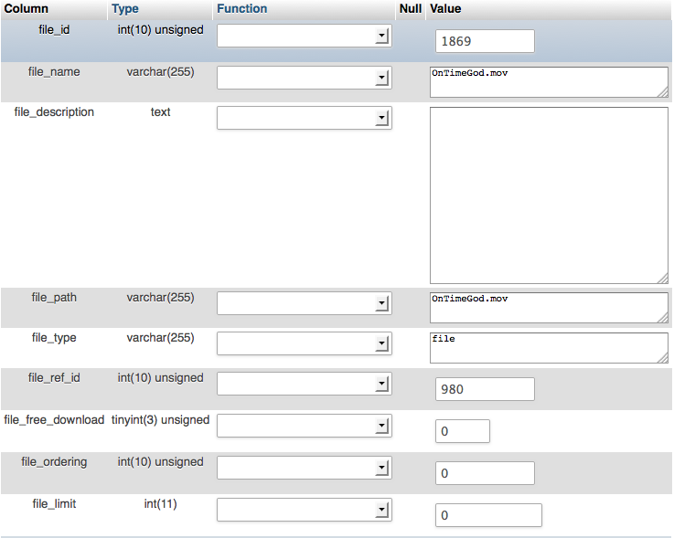Select the file_path column name
Viewport: 674px width, 538px height.
(54, 298)
